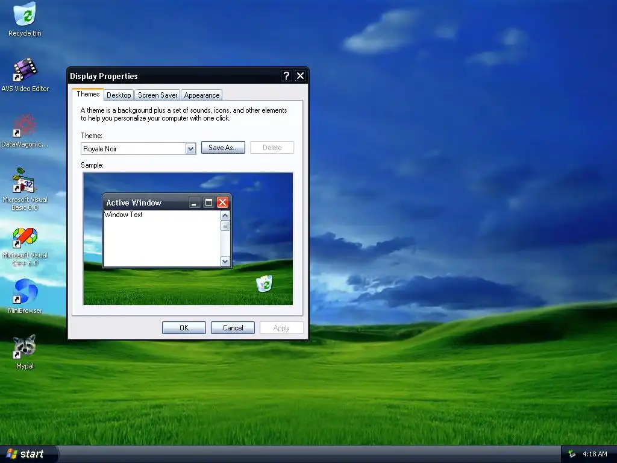Screen dimensions: 617x463
Task: Click the Apply button
Action: pos(281,327)
